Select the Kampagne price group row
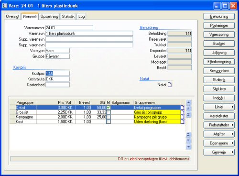Image resolution: width=239 pixels, height=176 pixels. [97, 117]
